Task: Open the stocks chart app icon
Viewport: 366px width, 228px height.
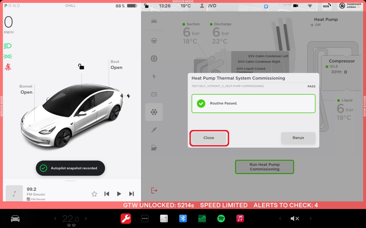Action: click(x=202, y=218)
